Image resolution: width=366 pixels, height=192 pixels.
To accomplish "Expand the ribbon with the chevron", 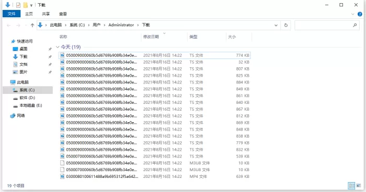I will pyautogui.click(x=353, y=14).
